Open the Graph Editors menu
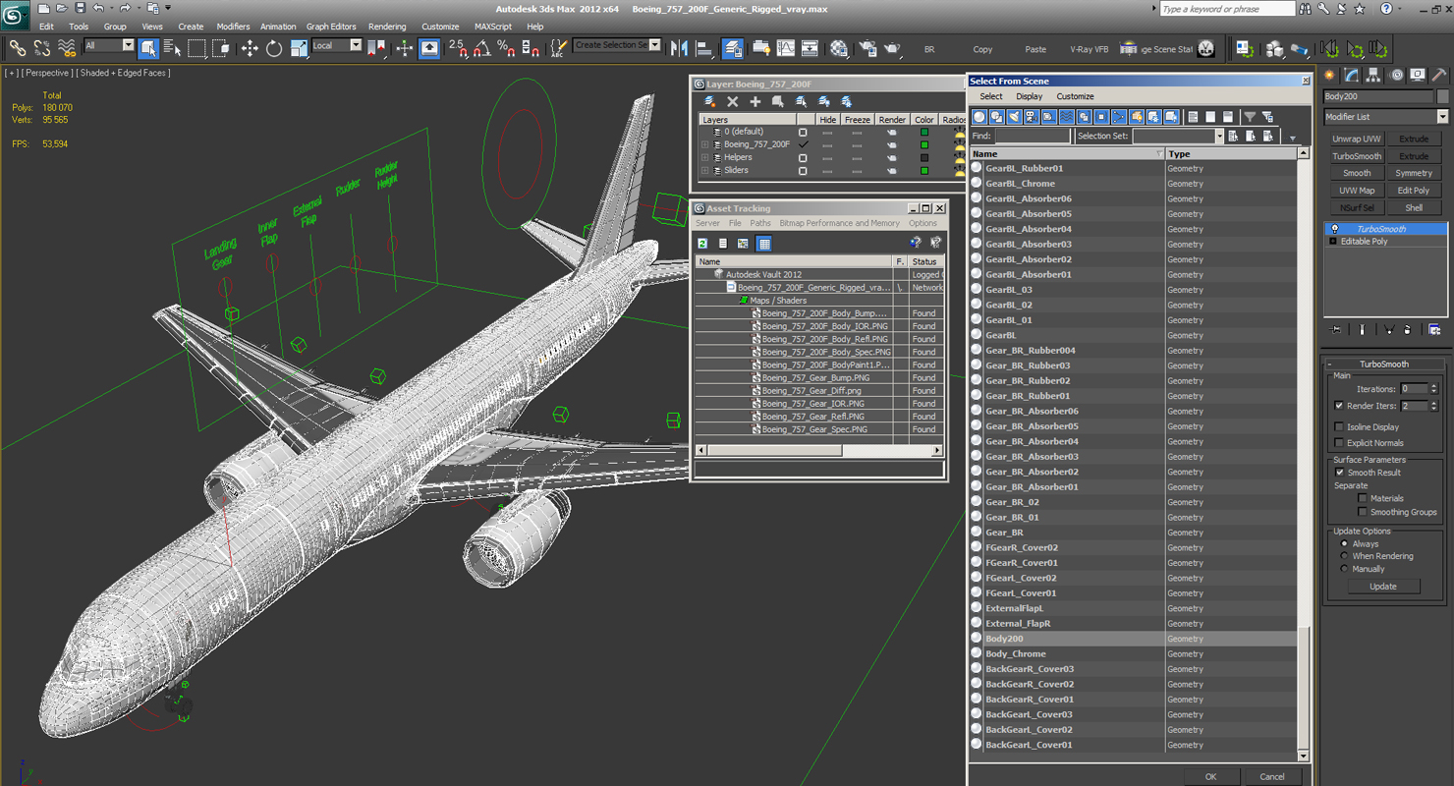Viewport: 1454px width, 786px height. tap(331, 27)
